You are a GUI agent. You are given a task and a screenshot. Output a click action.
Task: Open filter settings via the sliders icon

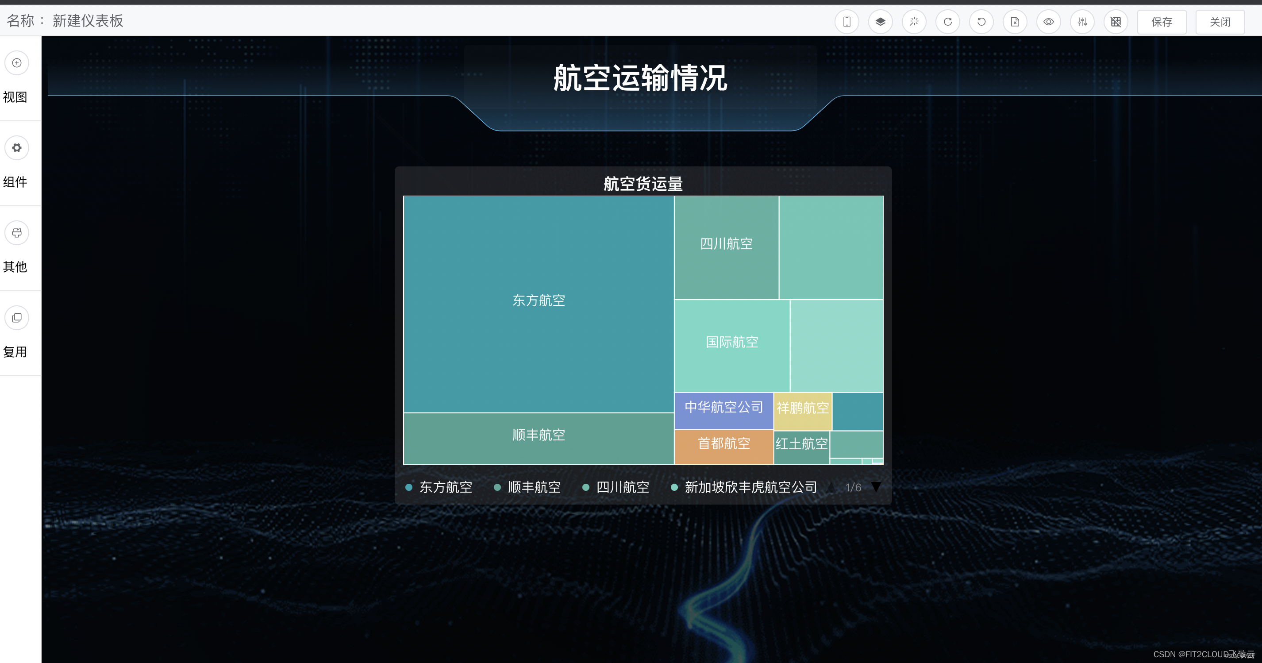(x=1082, y=22)
